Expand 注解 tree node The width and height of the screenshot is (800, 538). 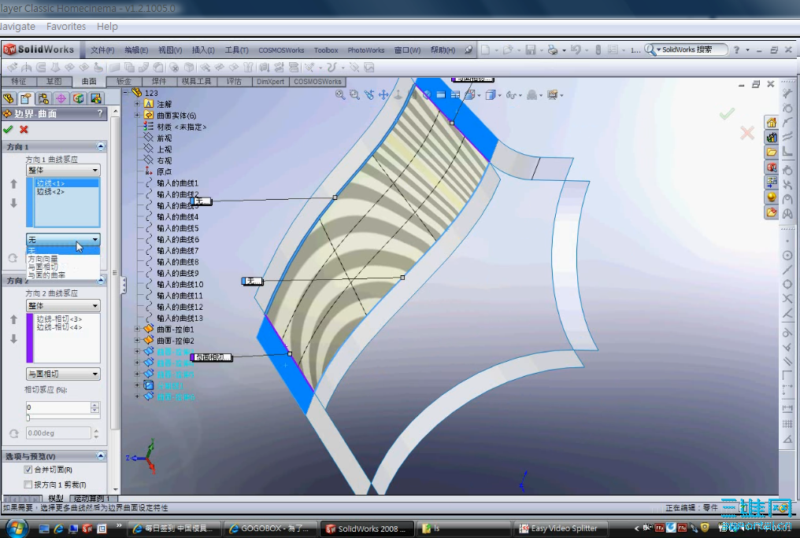point(137,103)
